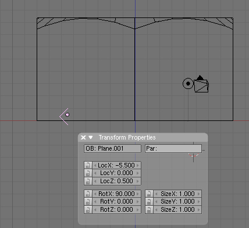Image resolution: width=249 pixels, height=228 pixels.
Task: Click the OB: Plane.001 name field
Action: 112,148
